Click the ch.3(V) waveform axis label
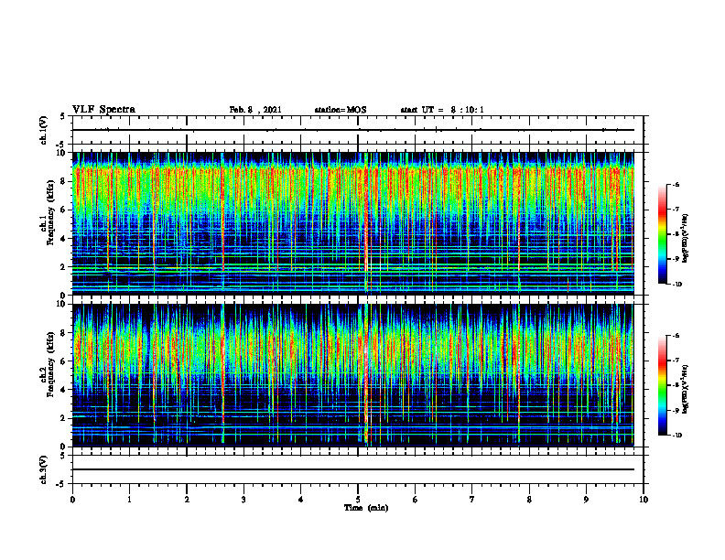Image resolution: width=725 pixels, height=560 pixels. [43, 470]
